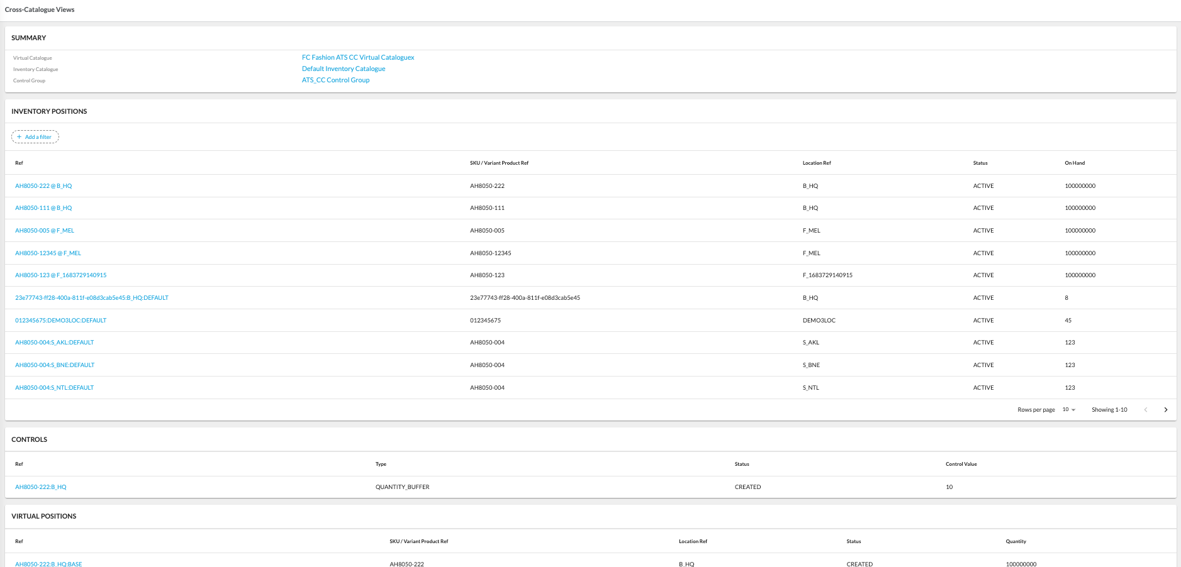Open inventory position AH8050-004:S_NTL:DEFAULT
The height and width of the screenshot is (567, 1181).
tap(54, 387)
